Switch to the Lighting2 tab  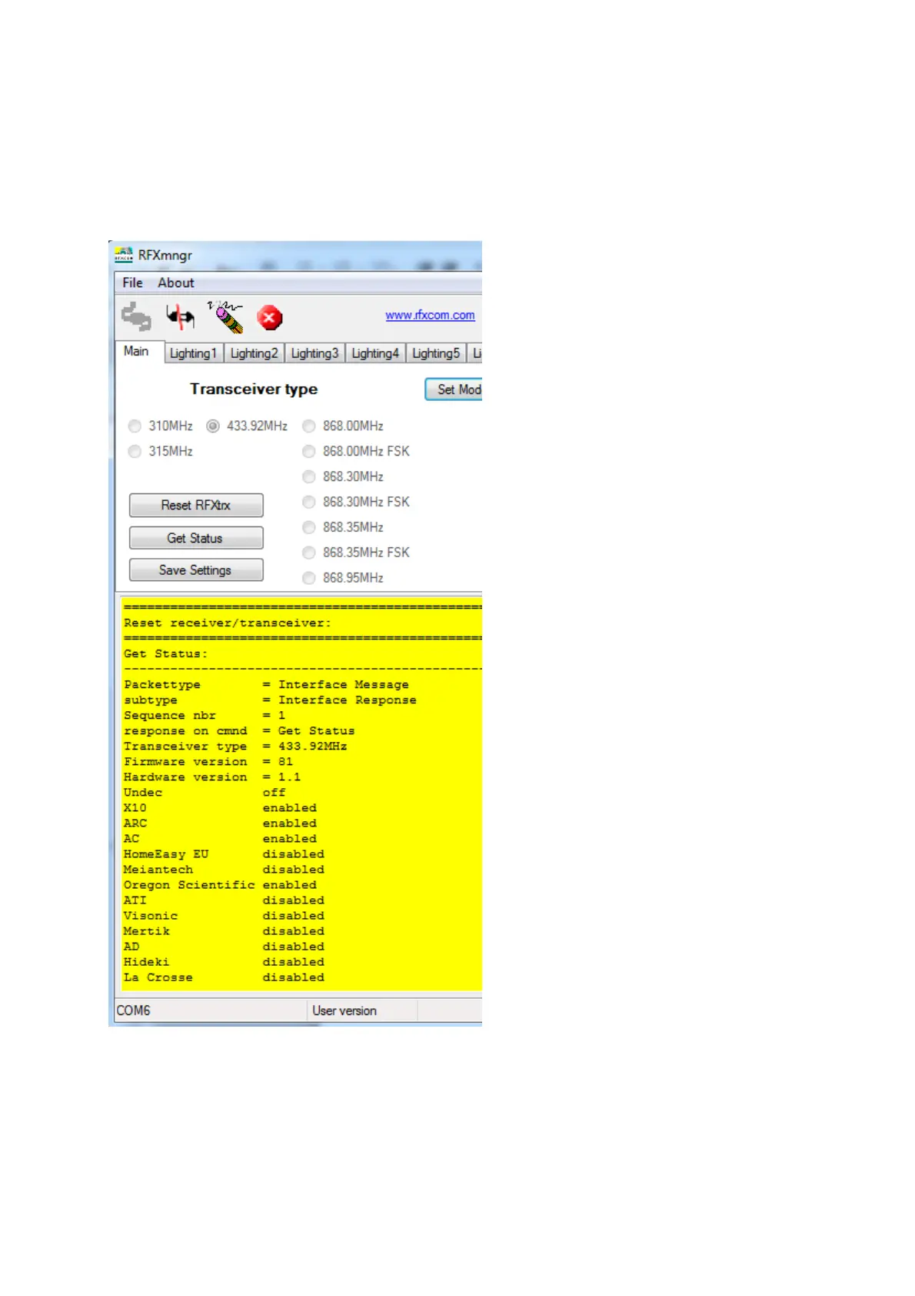click(x=254, y=353)
